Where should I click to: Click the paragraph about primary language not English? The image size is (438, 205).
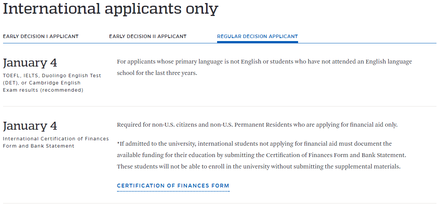pyautogui.click(x=264, y=62)
